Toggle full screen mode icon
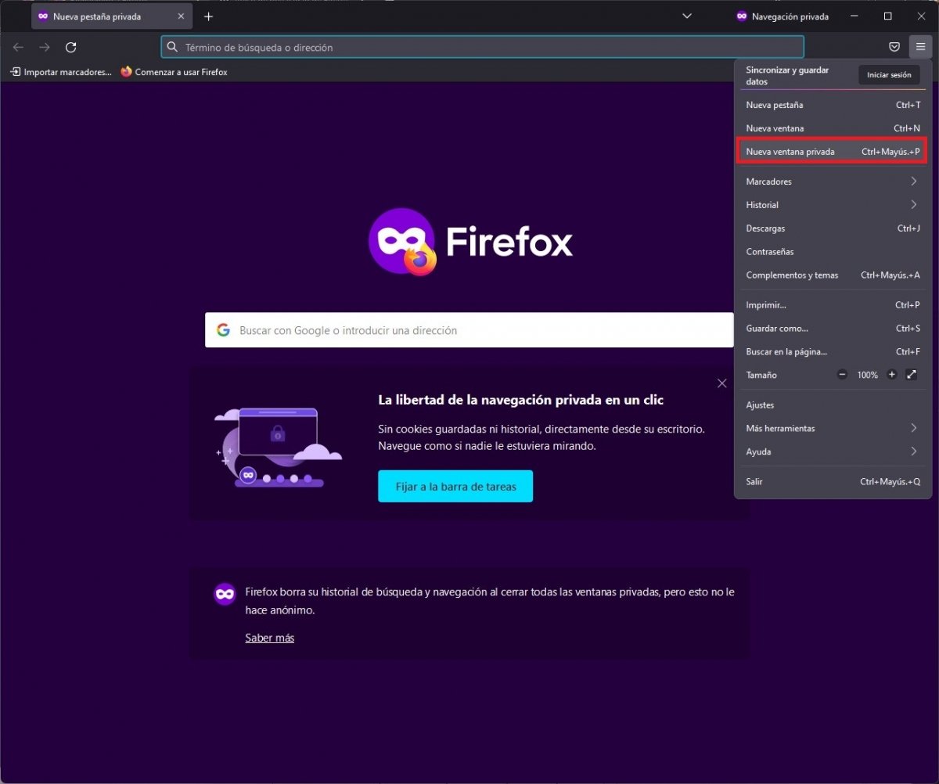939x784 pixels. (x=912, y=375)
